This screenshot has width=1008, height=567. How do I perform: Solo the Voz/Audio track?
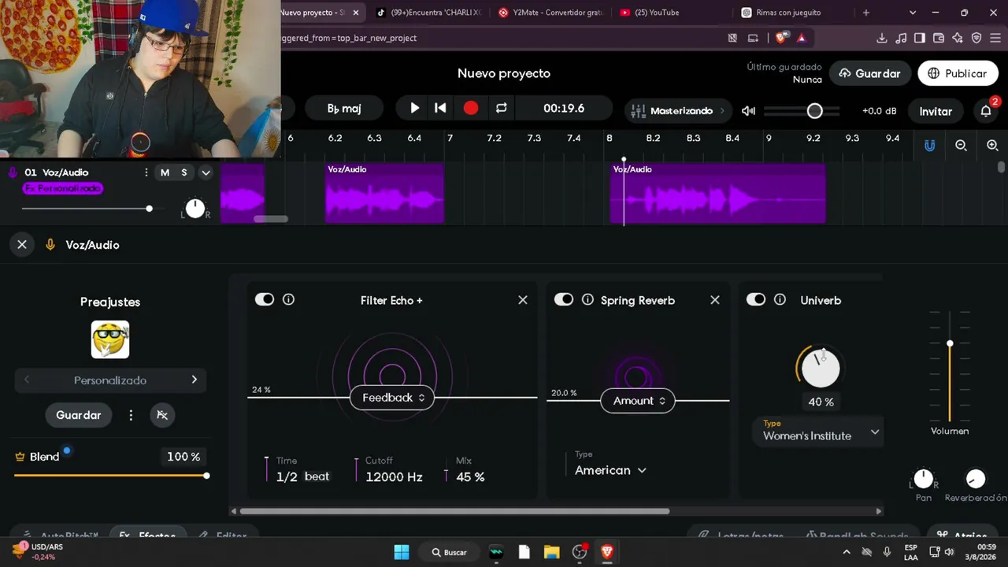(184, 172)
